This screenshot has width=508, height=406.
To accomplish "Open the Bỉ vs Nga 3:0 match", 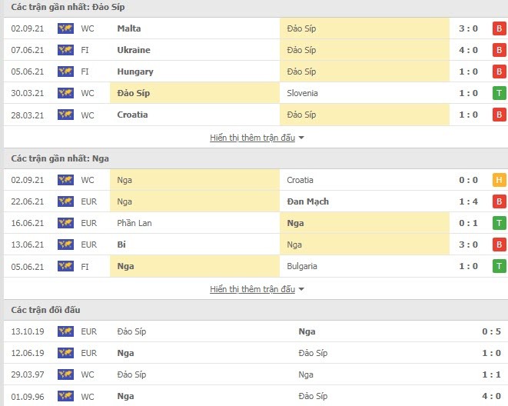I will pos(255,245).
